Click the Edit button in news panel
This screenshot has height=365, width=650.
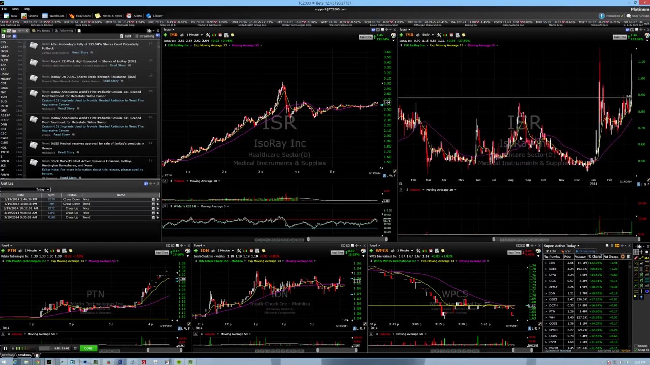tap(126, 36)
